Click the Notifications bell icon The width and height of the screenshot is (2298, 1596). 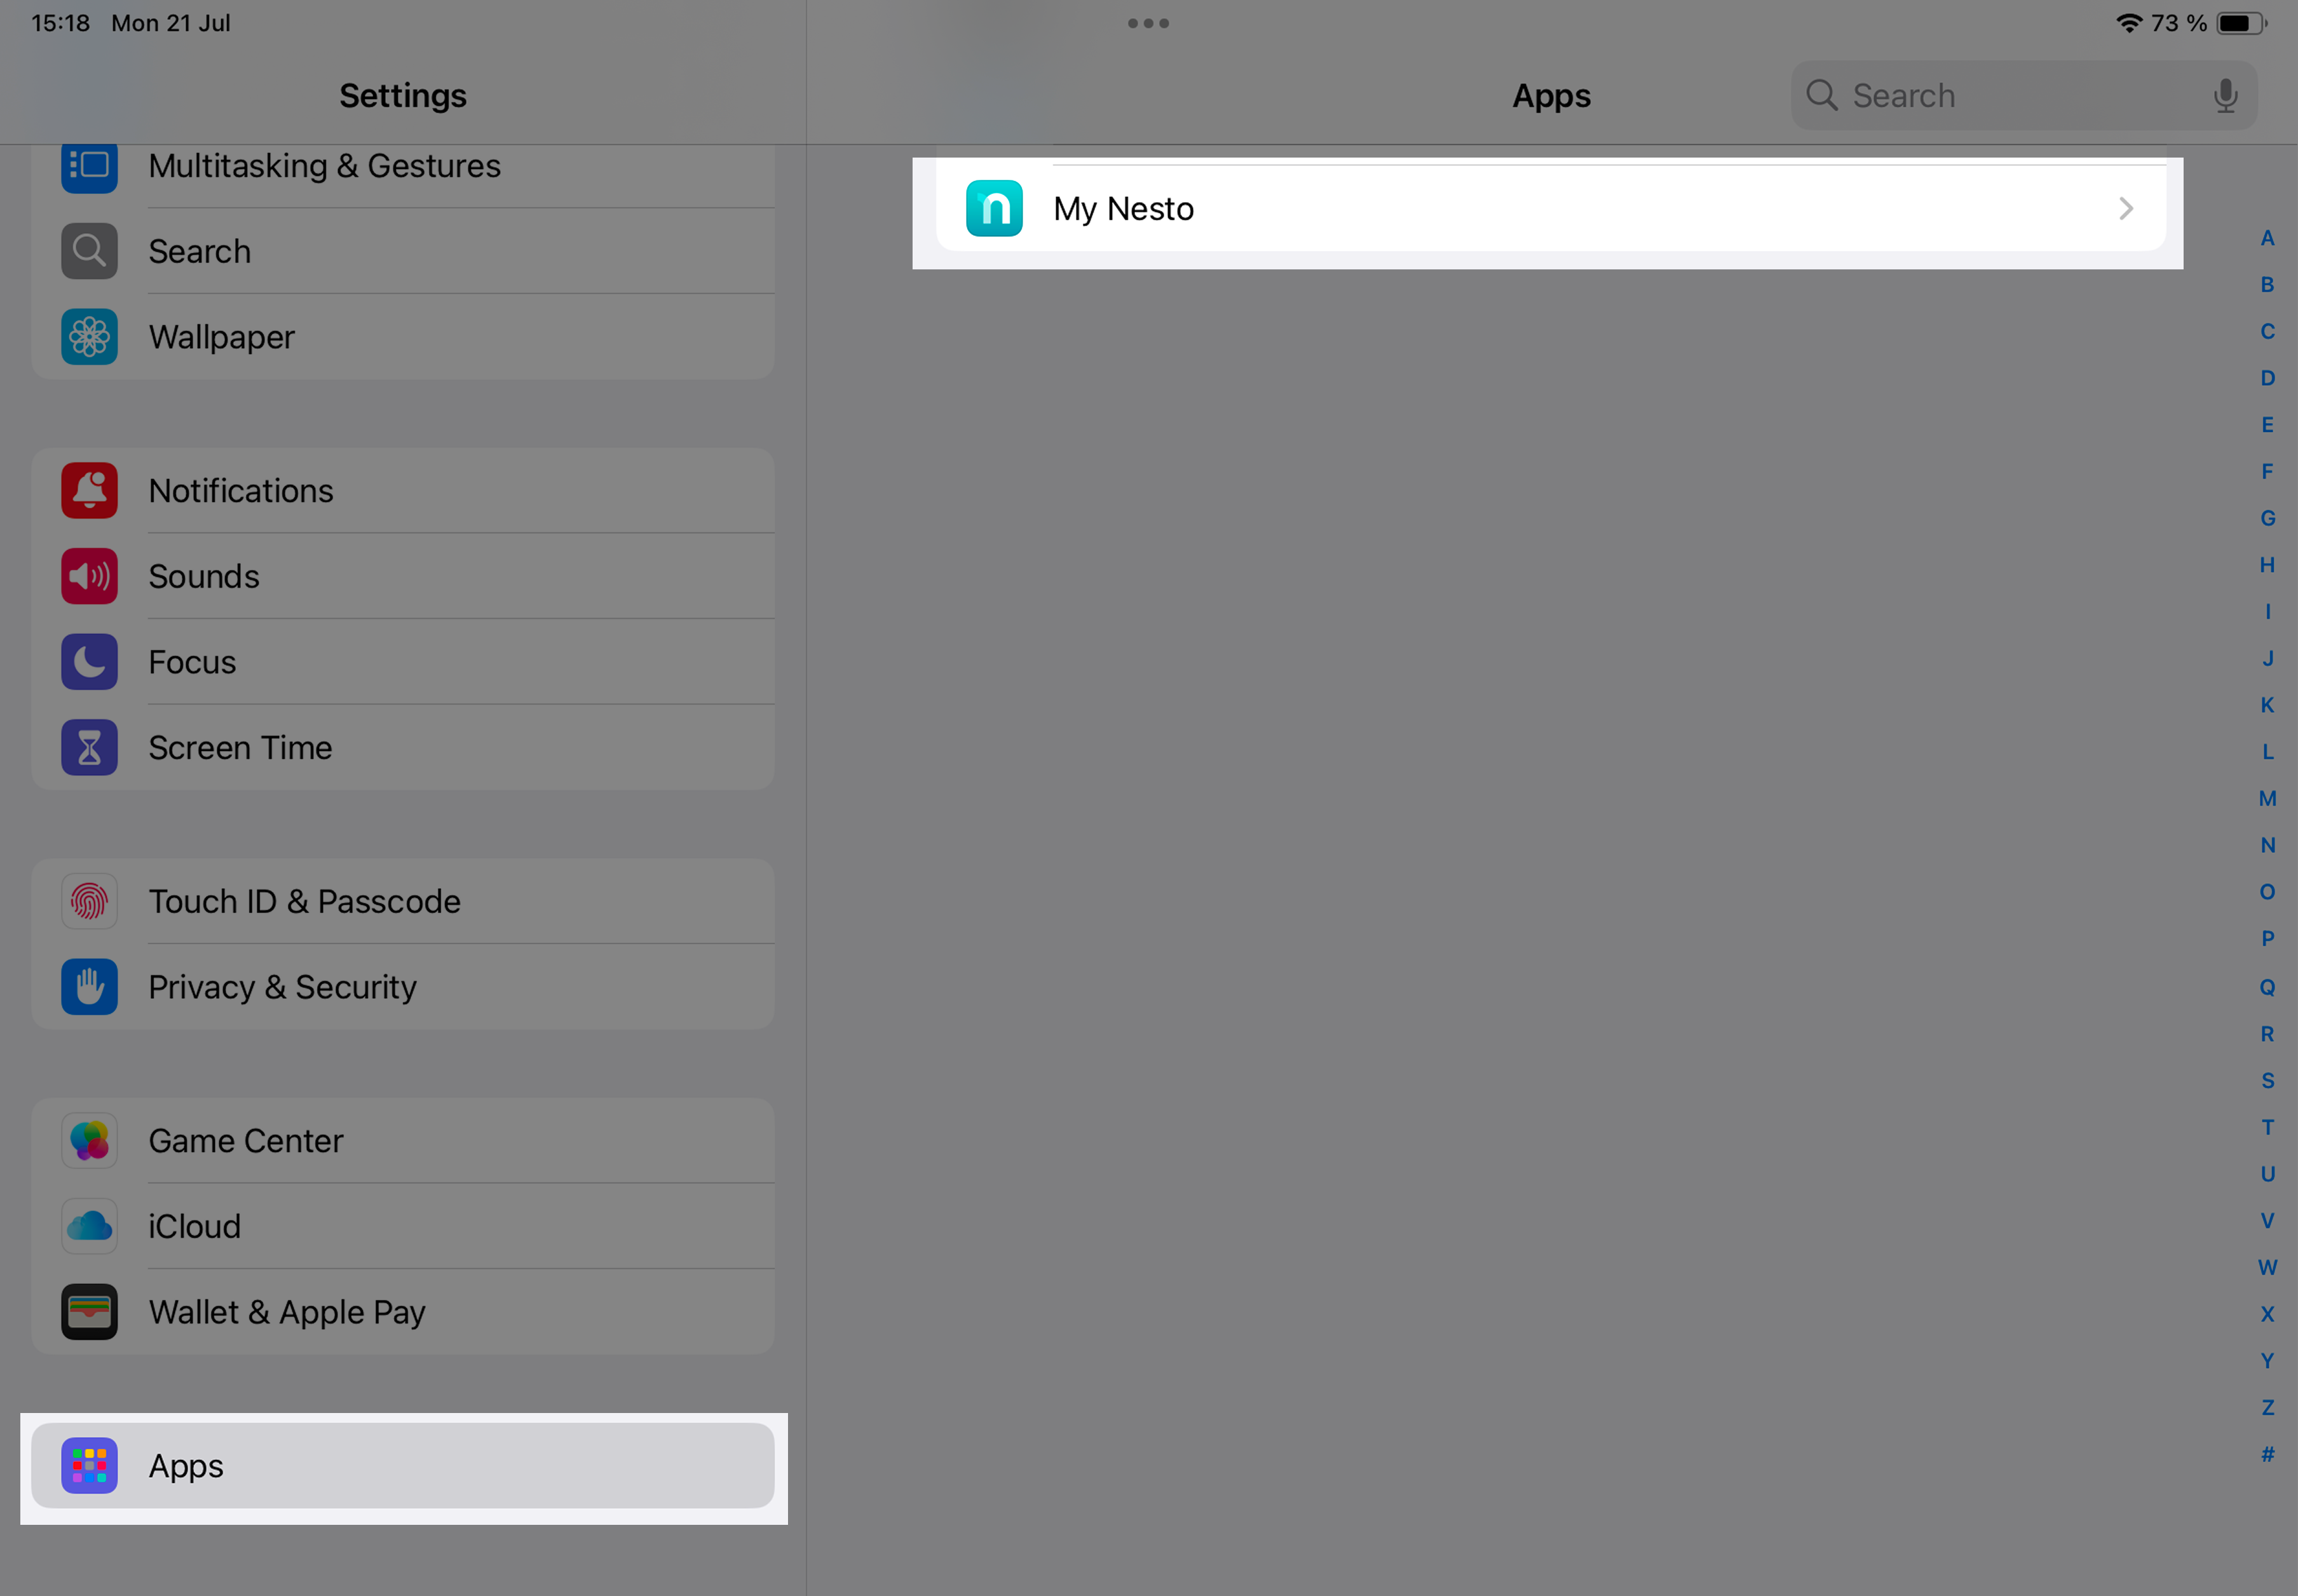pyautogui.click(x=89, y=491)
